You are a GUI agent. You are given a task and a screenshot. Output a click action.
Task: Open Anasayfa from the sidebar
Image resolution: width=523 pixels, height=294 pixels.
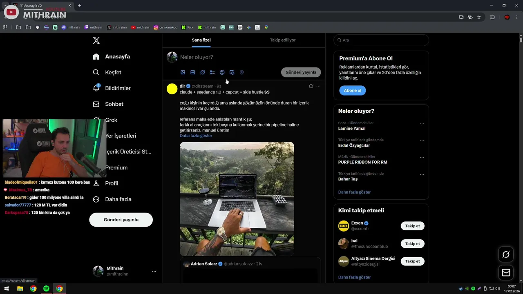click(x=111, y=56)
